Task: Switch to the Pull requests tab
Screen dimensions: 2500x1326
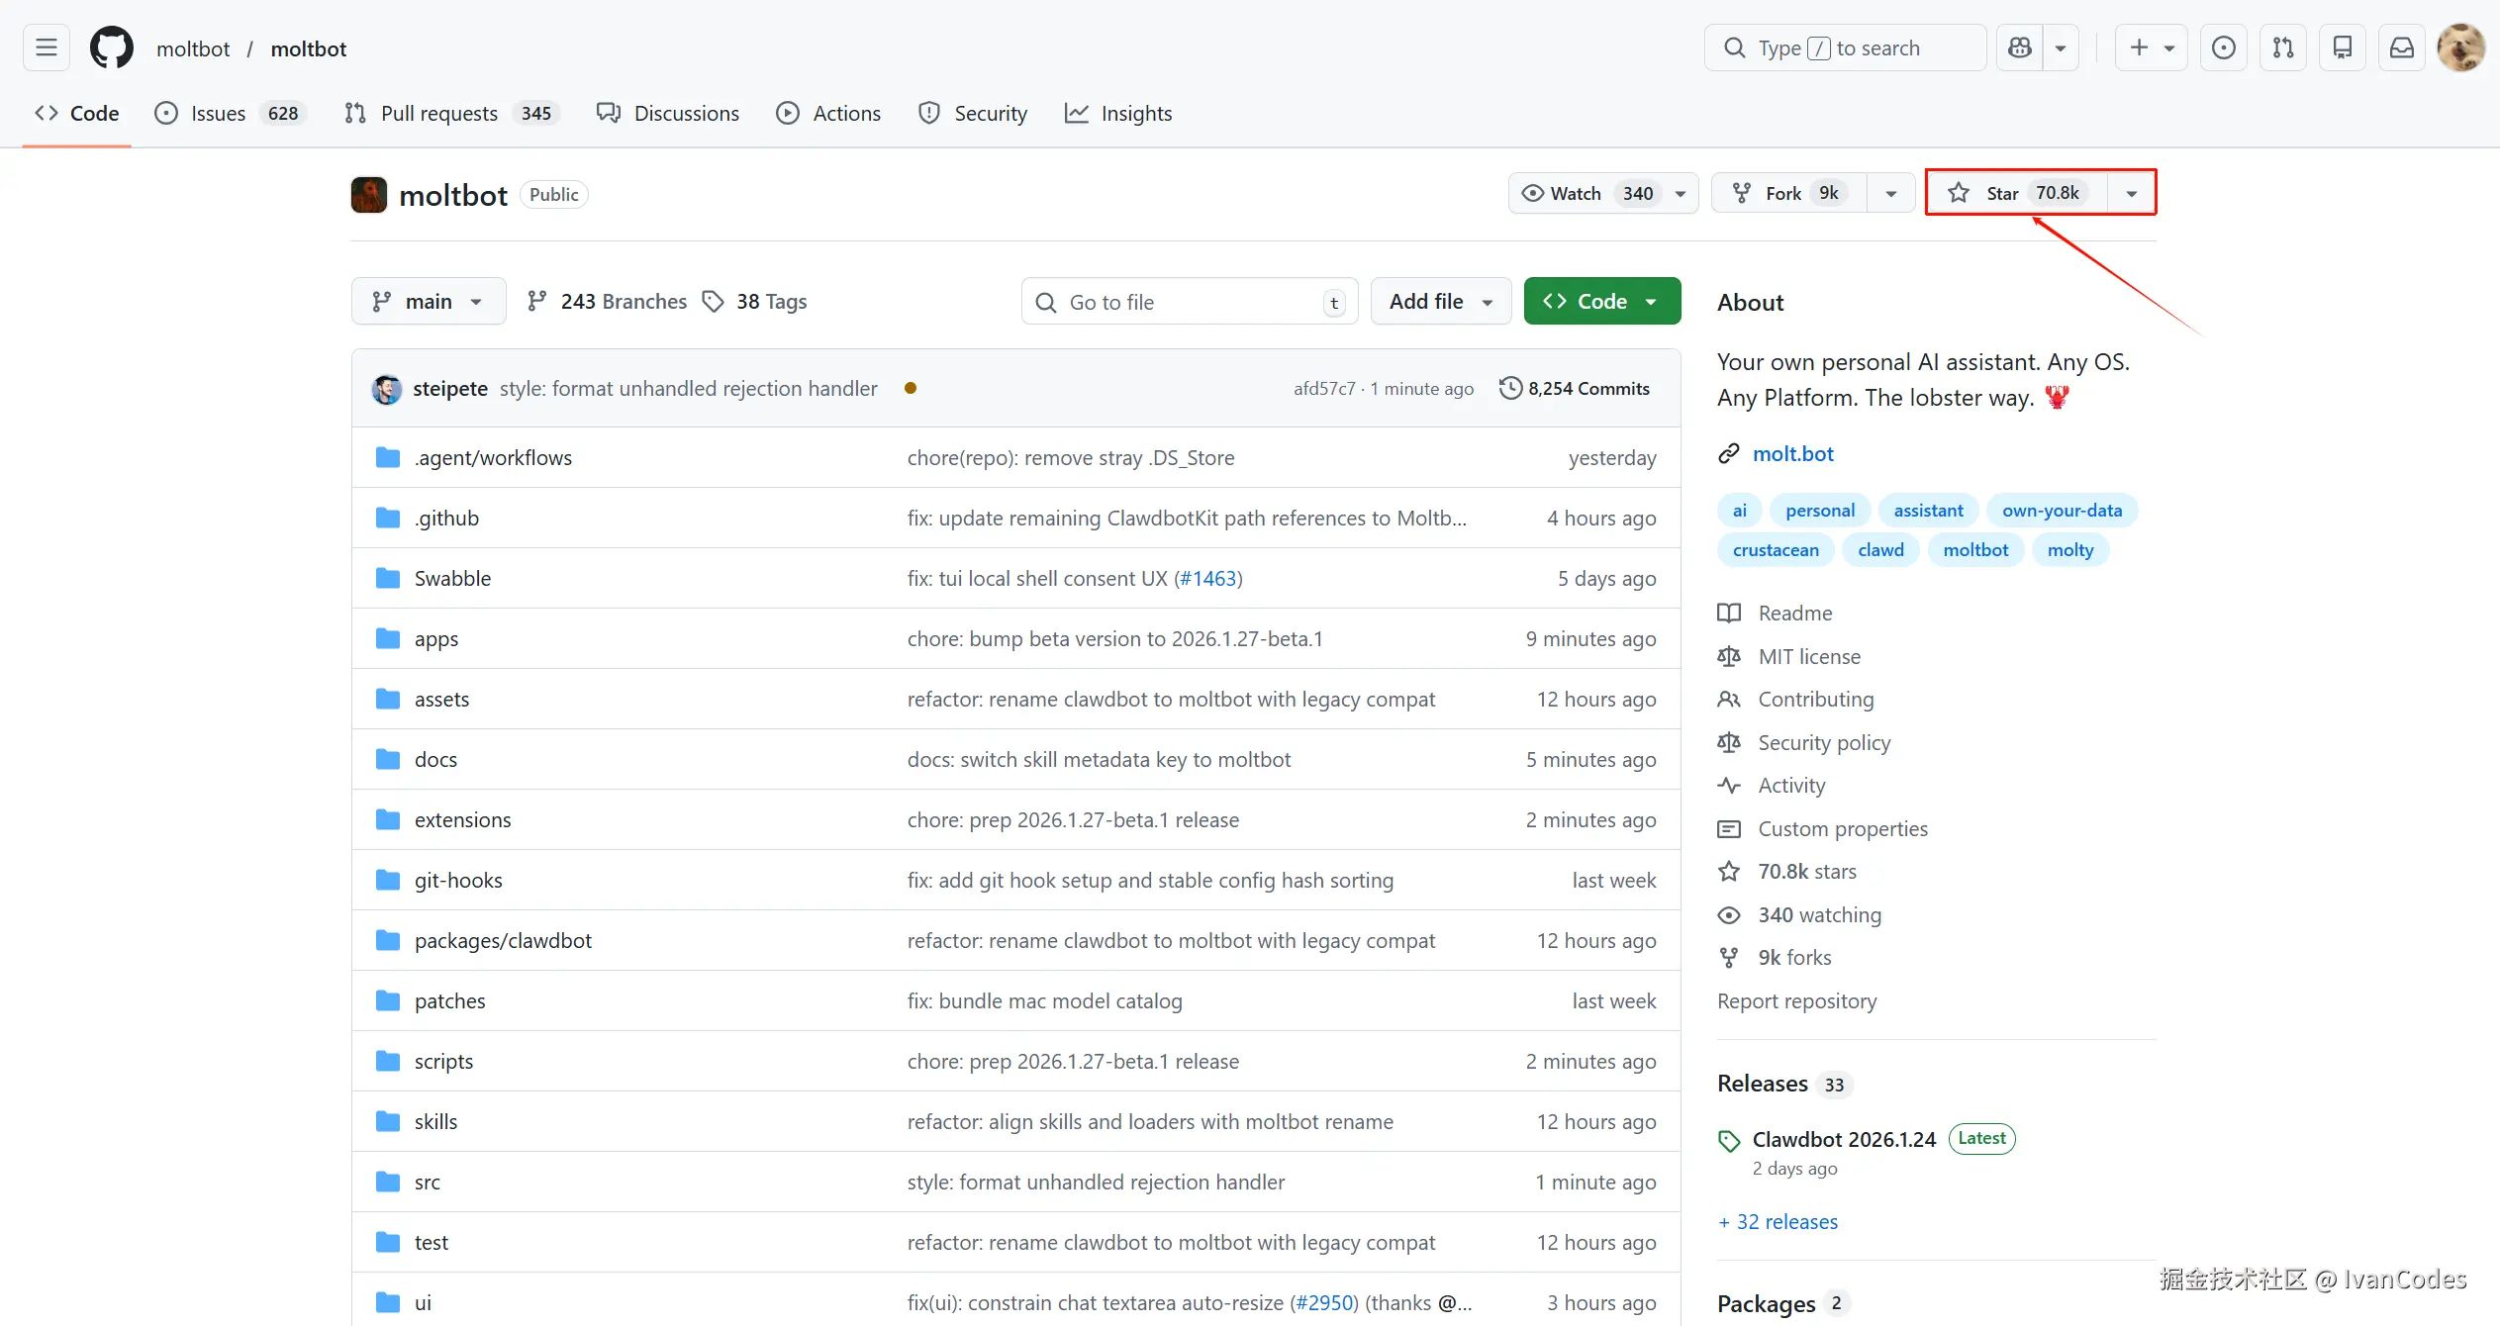Action: click(438, 114)
